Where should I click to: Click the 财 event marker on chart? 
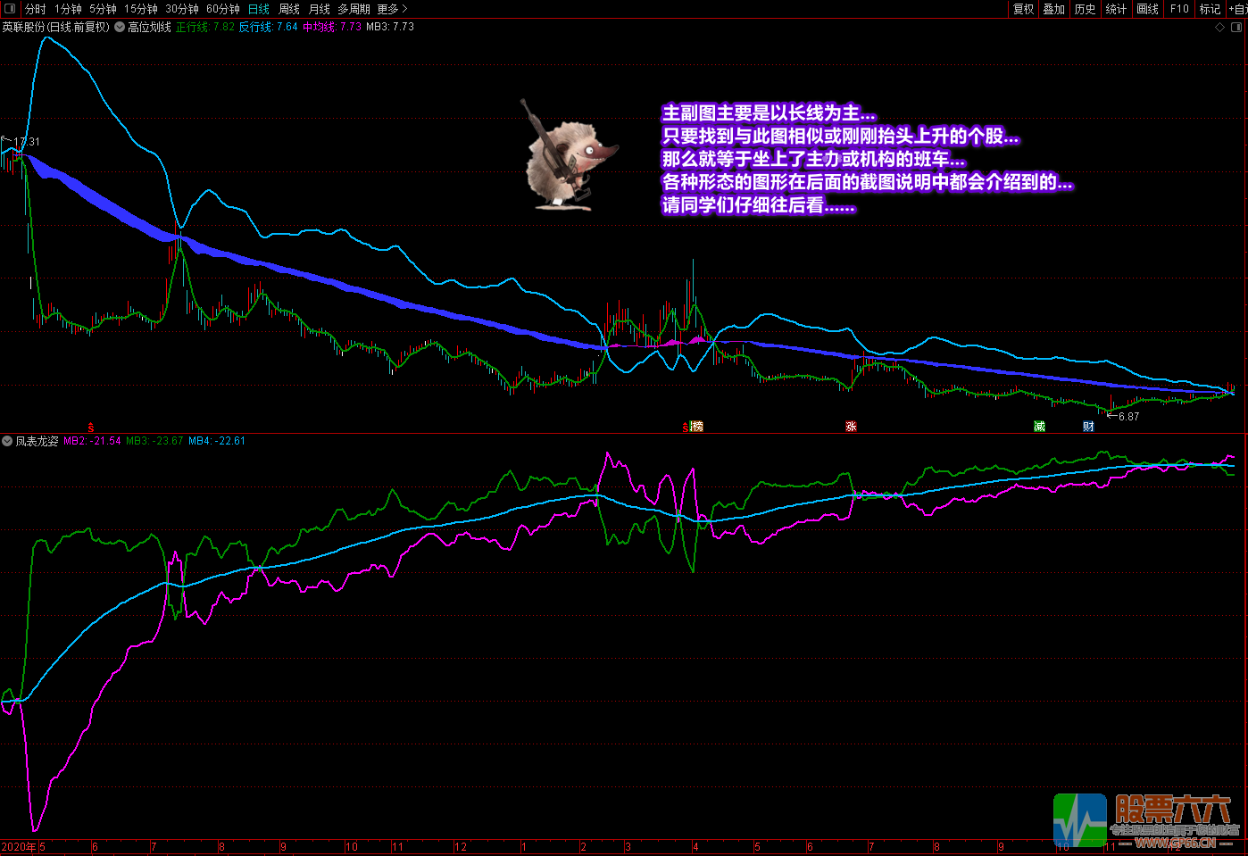click(x=1088, y=427)
